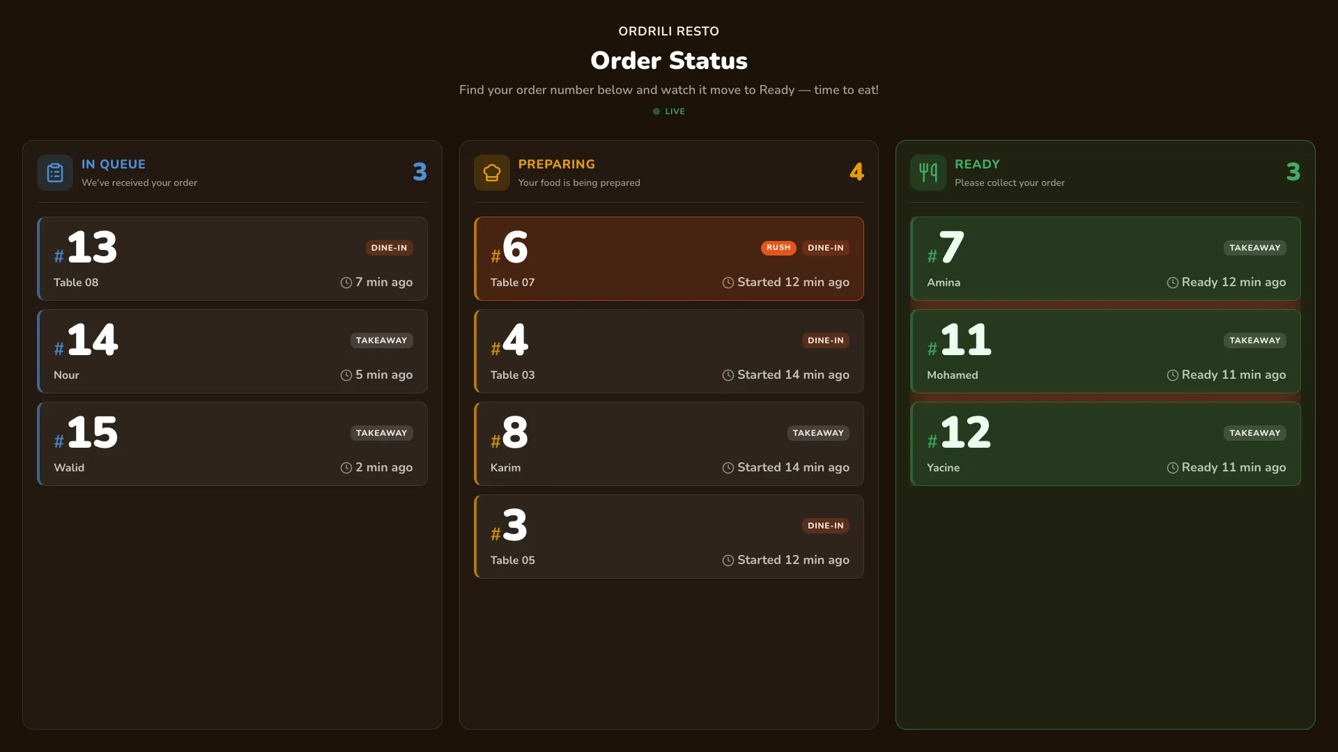The height and width of the screenshot is (752, 1338).
Task: Click the clock icon on Table 03 order
Action: tap(728, 375)
